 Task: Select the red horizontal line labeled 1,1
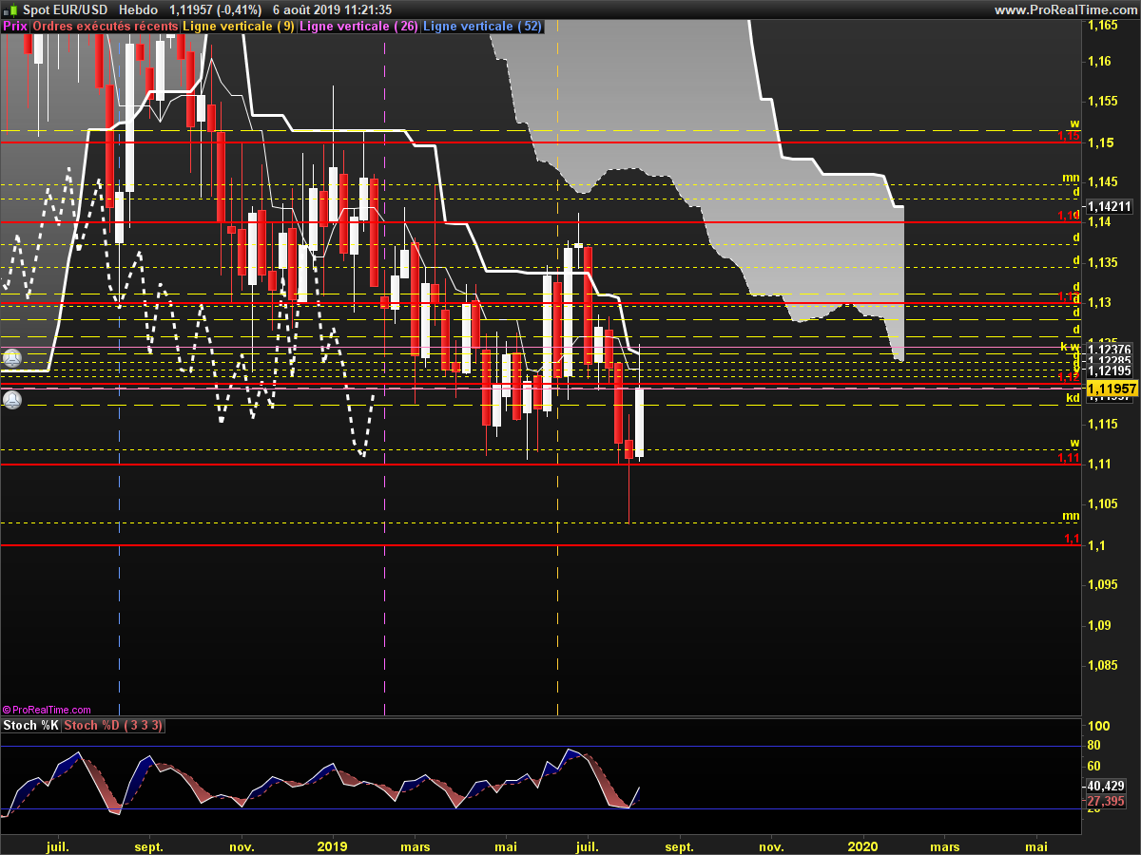click(542, 545)
